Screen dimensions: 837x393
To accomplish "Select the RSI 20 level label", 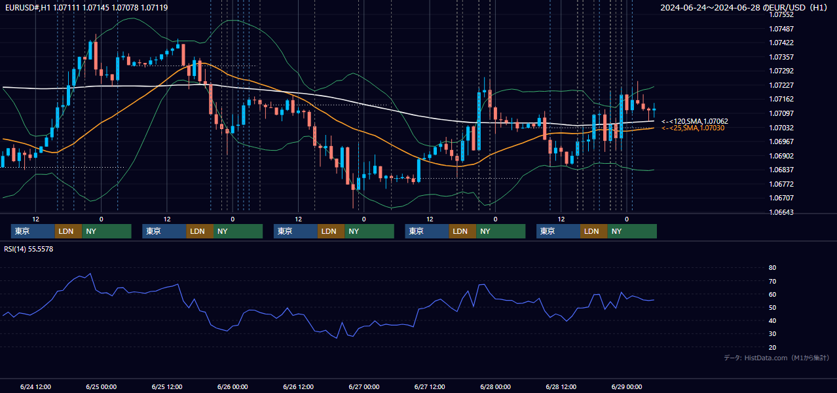I will point(772,347).
